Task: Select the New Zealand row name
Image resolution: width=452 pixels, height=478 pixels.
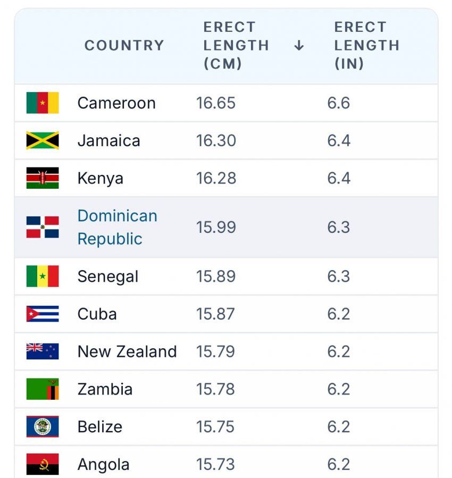Action: point(127,351)
